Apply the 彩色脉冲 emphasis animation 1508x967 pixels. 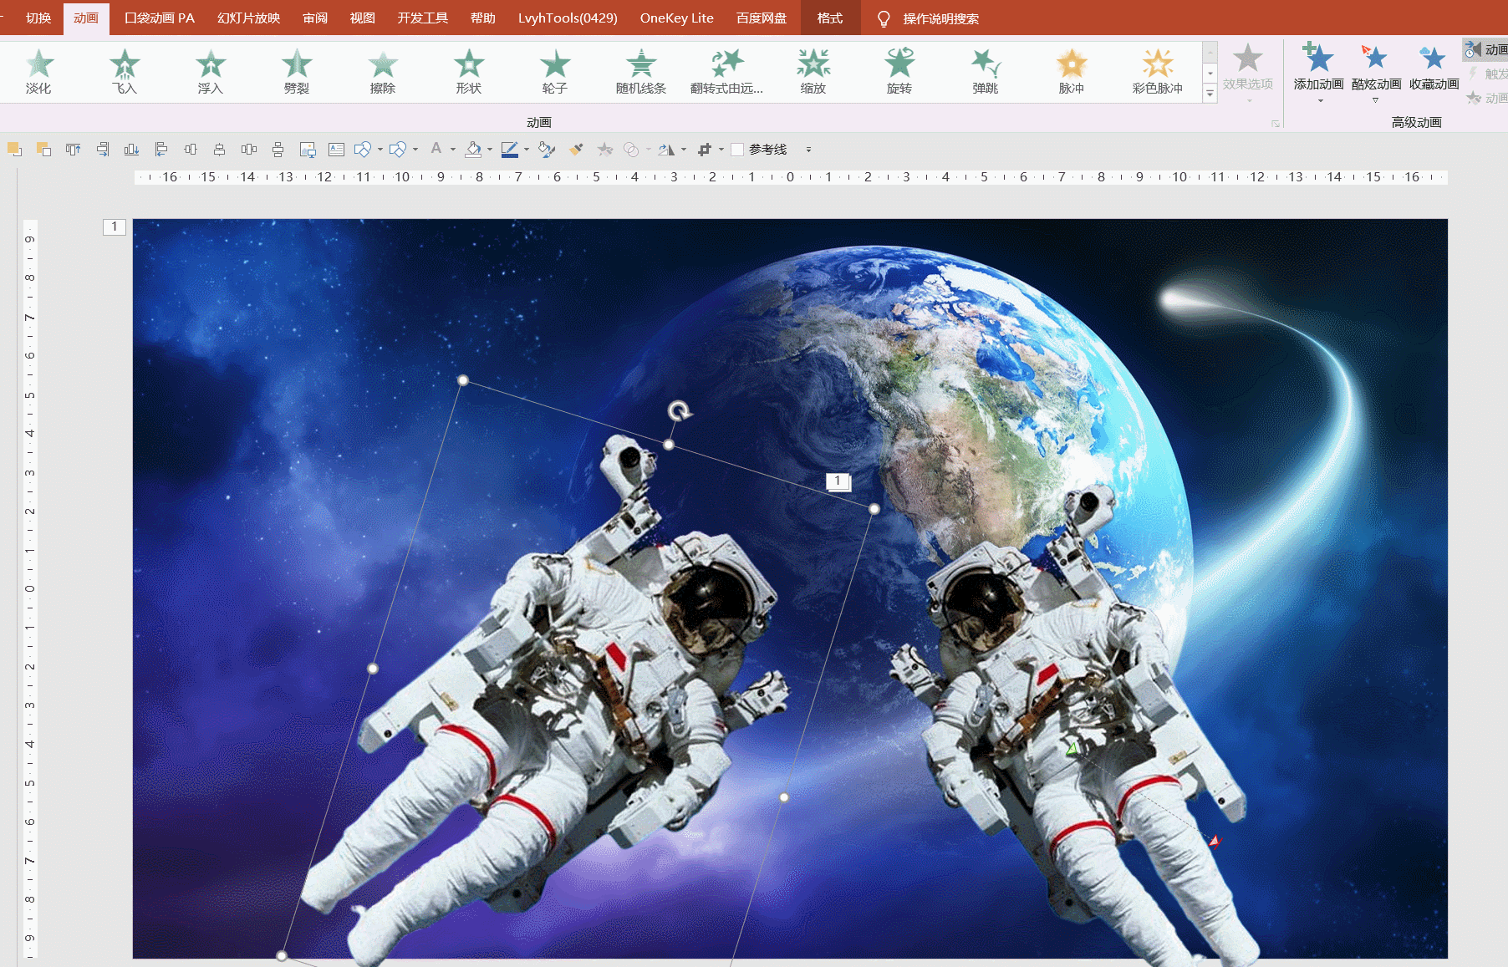[1158, 72]
